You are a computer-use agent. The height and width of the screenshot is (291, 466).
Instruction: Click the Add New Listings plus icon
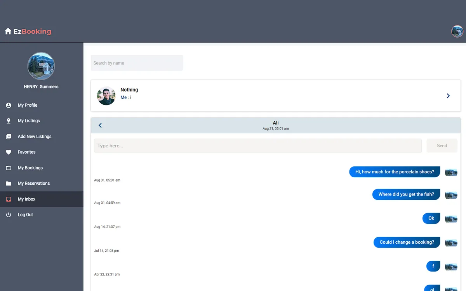pos(9,137)
